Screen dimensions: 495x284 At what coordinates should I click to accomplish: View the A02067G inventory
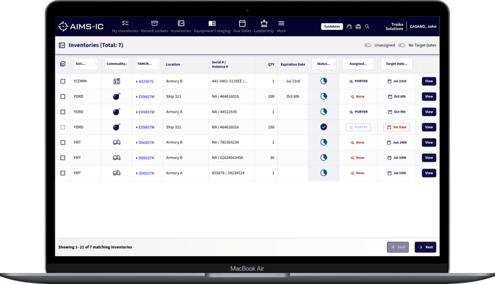coord(429,81)
